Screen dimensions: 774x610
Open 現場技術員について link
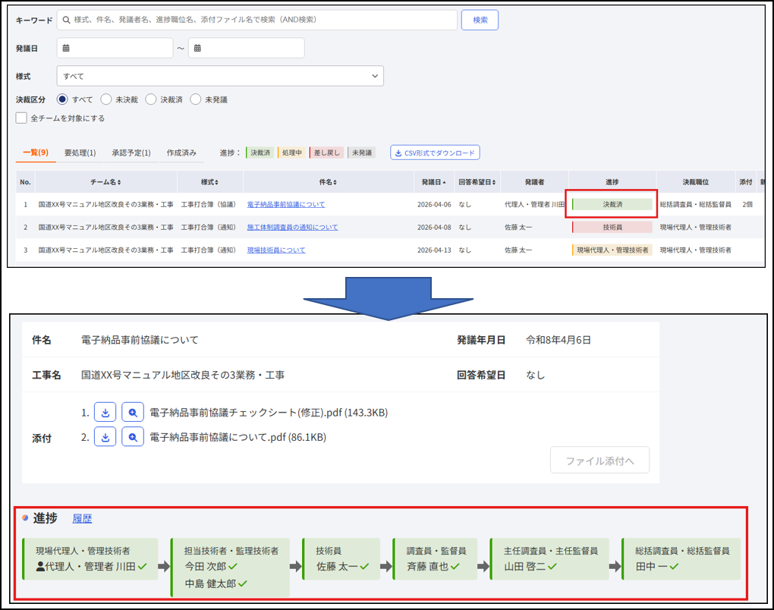pos(276,250)
